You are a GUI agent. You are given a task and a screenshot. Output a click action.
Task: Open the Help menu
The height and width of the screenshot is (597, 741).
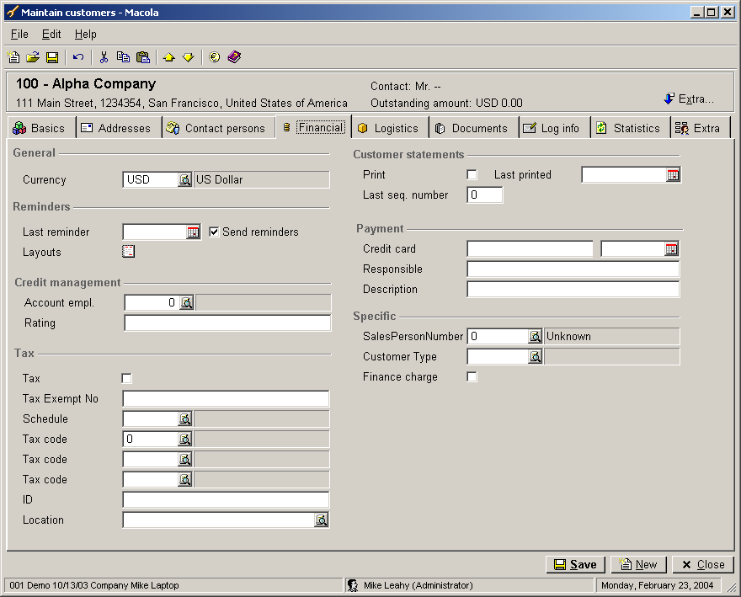[86, 34]
